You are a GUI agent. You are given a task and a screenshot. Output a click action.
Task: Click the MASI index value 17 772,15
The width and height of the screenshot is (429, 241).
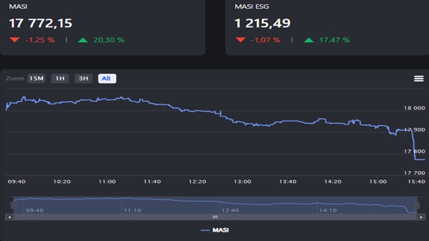pyautogui.click(x=40, y=23)
